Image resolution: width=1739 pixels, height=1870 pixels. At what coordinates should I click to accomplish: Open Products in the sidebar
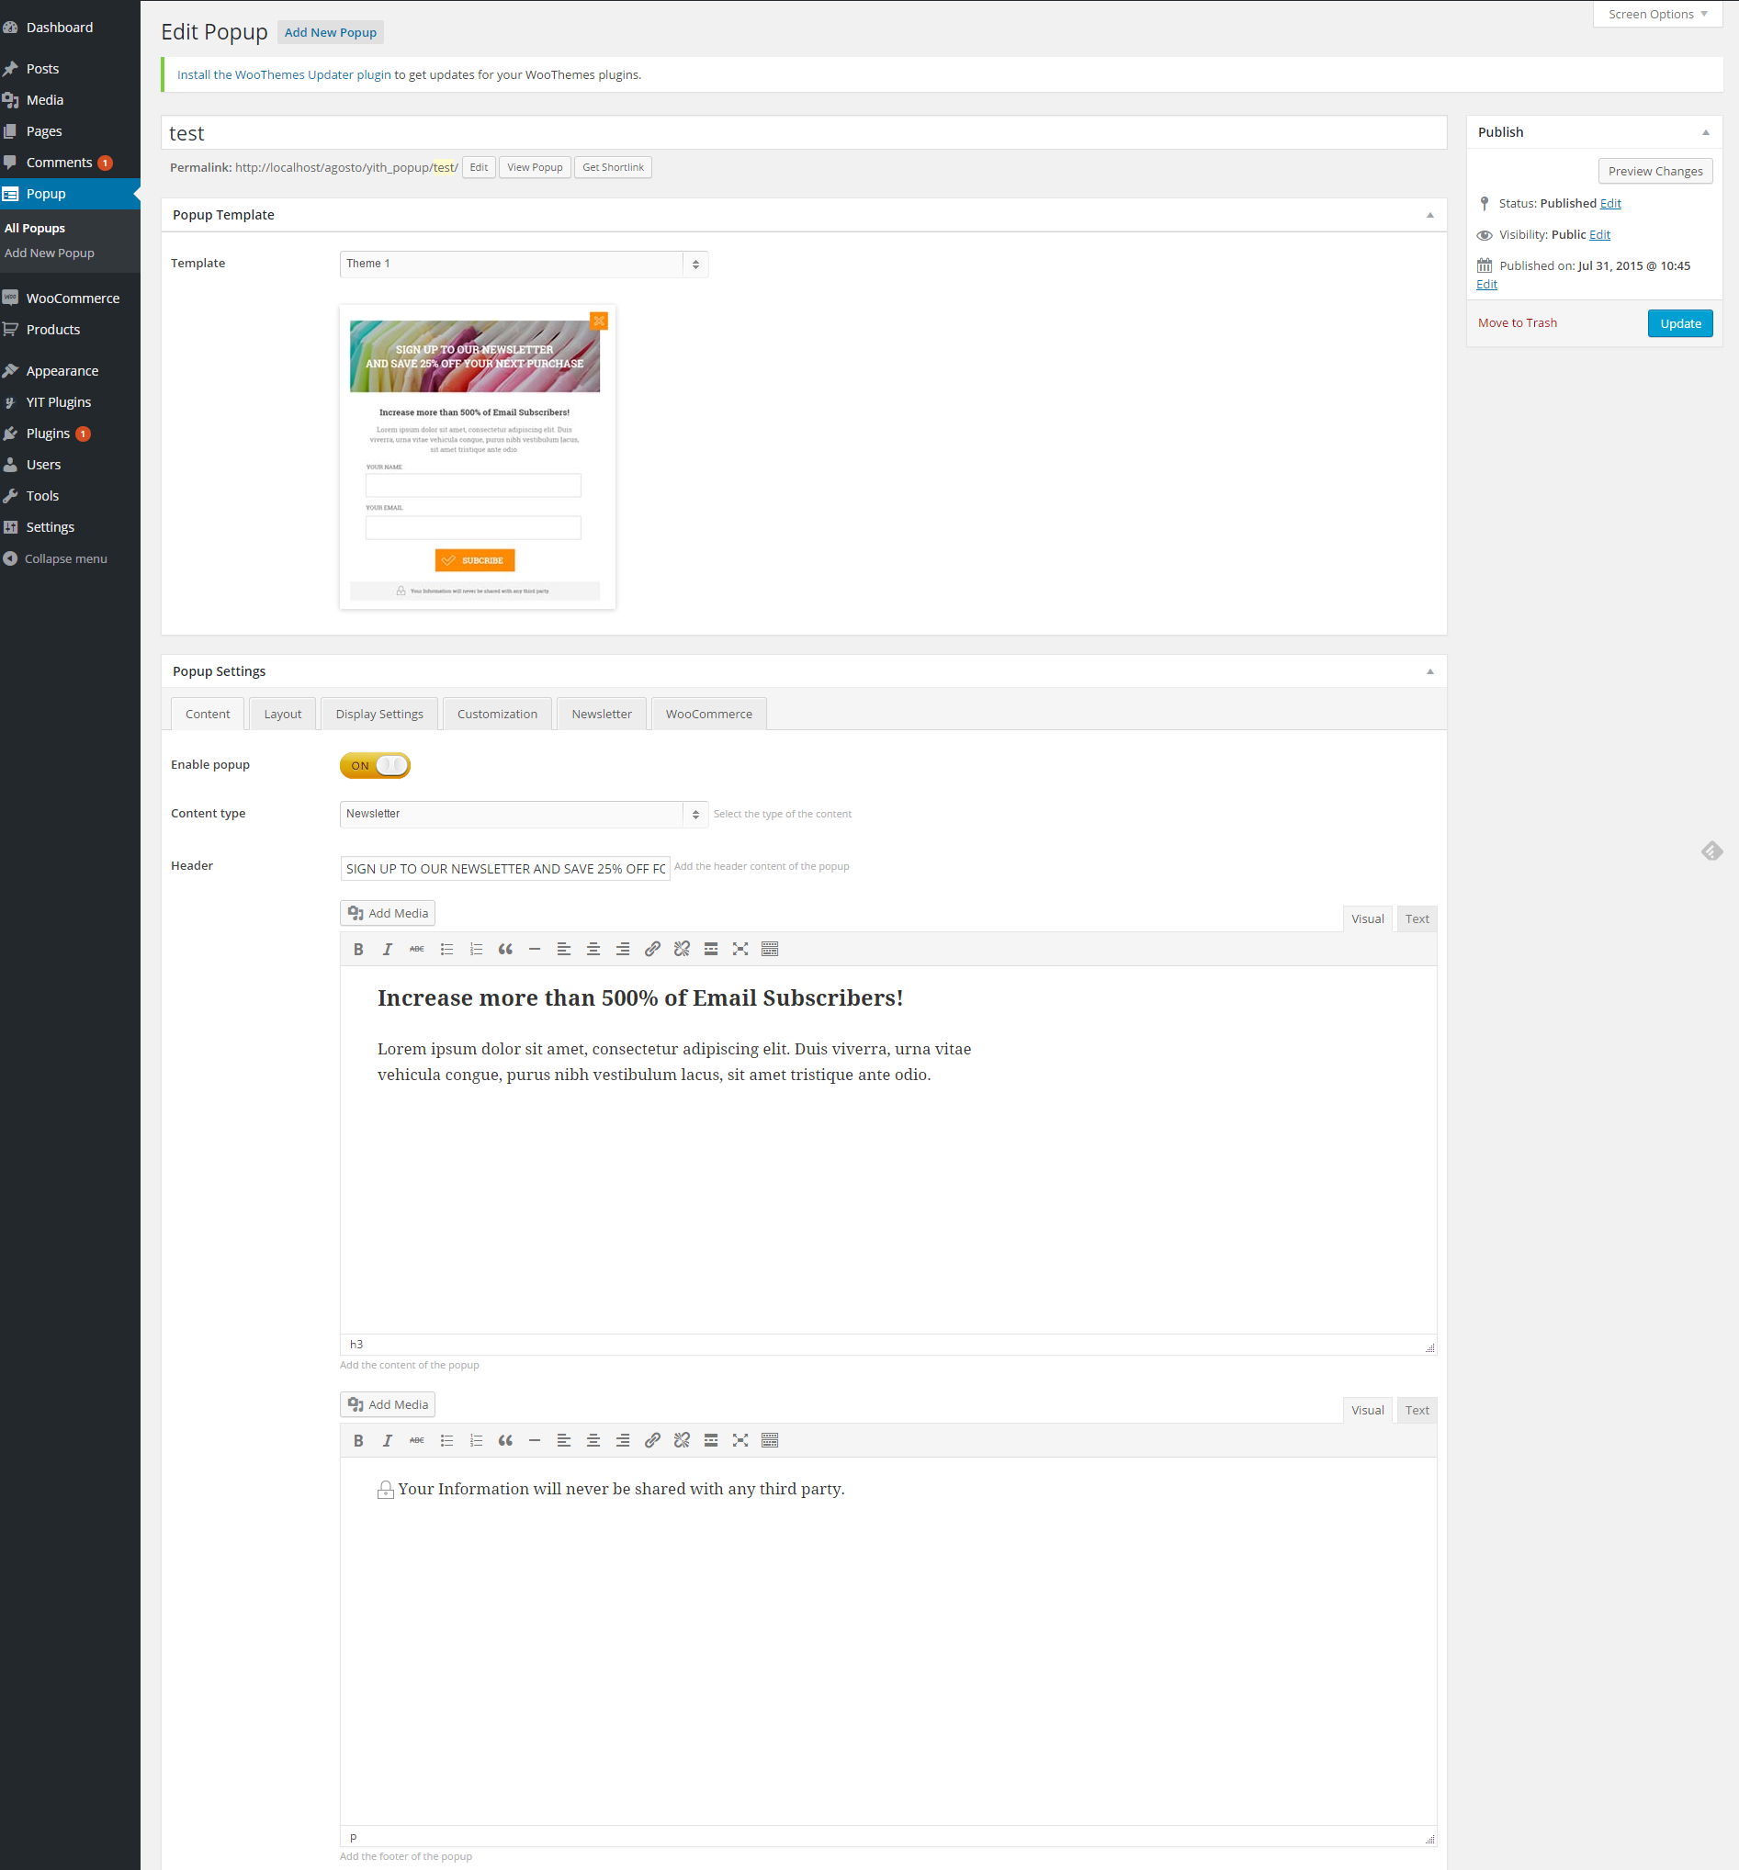click(52, 330)
